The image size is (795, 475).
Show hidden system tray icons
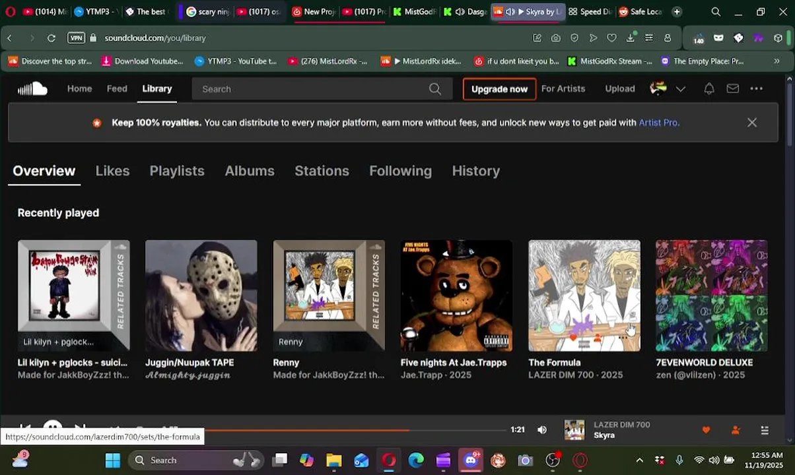click(639, 460)
